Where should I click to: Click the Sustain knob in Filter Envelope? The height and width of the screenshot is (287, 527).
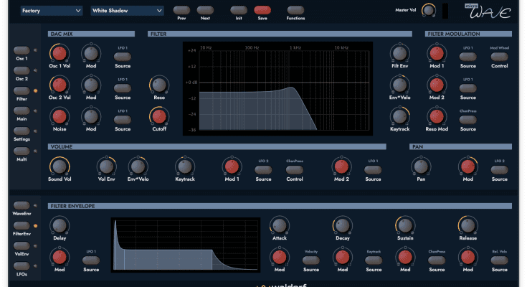(x=405, y=225)
